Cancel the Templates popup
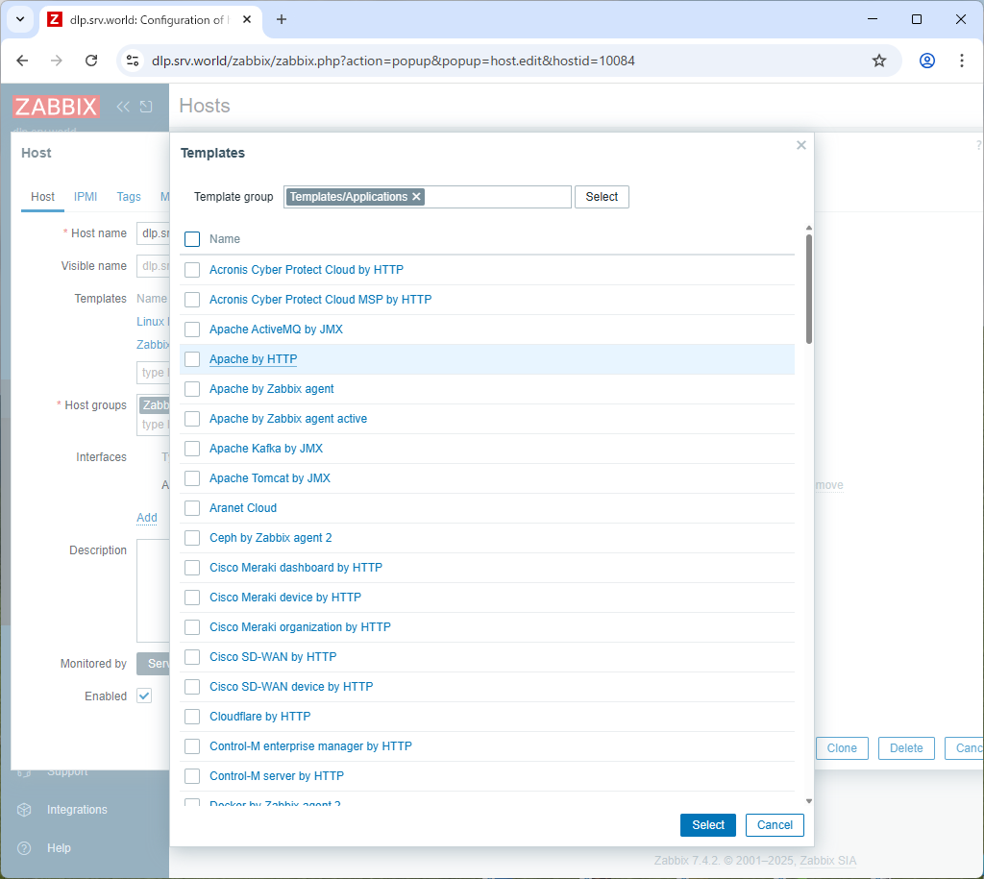 click(x=775, y=825)
